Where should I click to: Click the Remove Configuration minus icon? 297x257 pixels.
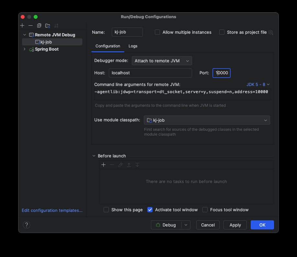coord(30,26)
